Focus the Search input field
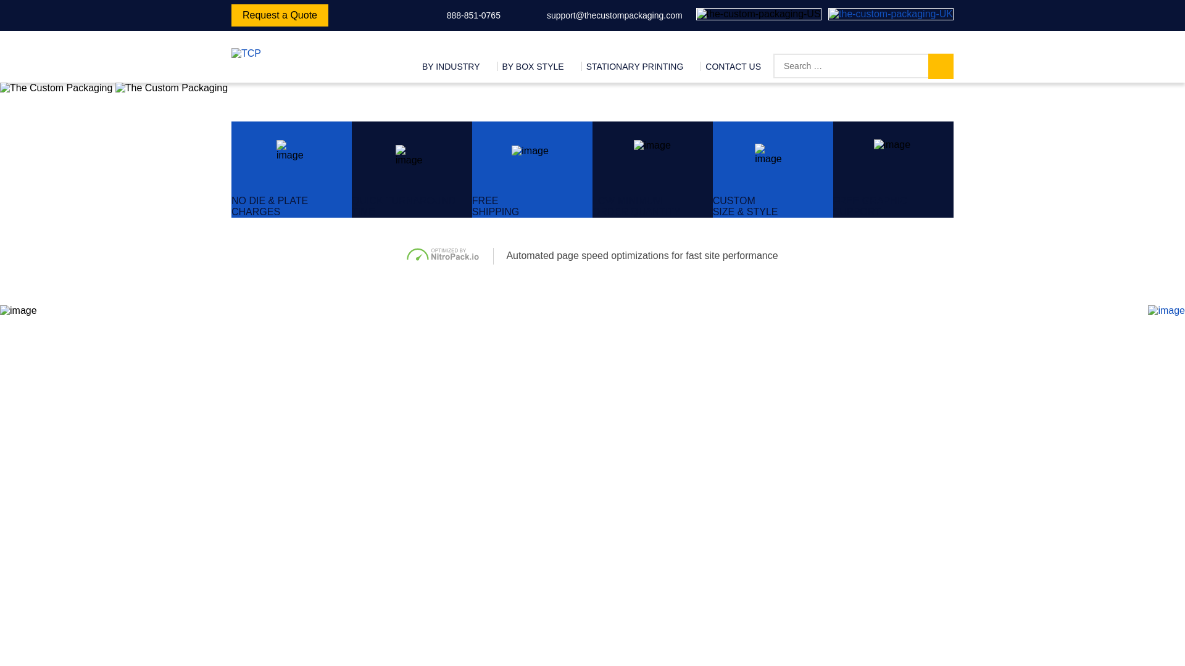The width and height of the screenshot is (1185, 666). tap(850, 66)
